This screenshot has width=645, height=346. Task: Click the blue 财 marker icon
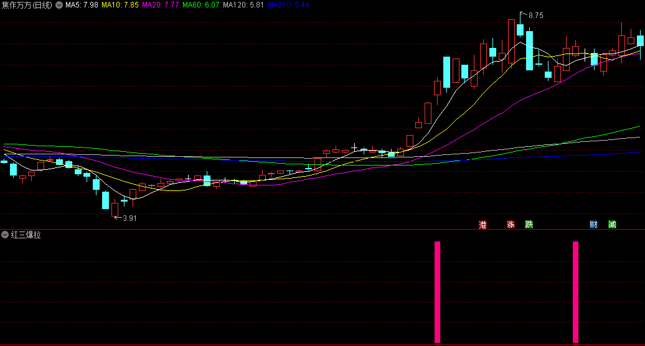click(593, 225)
